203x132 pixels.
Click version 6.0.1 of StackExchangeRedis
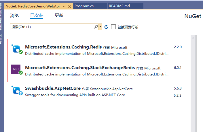tap(178, 68)
